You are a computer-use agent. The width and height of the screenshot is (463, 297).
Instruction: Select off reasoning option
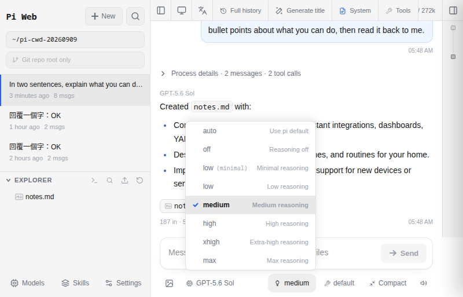251,149
